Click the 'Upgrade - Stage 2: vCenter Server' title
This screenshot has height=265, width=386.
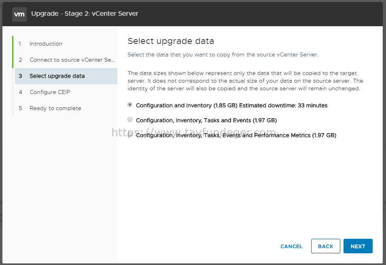(x=85, y=13)
